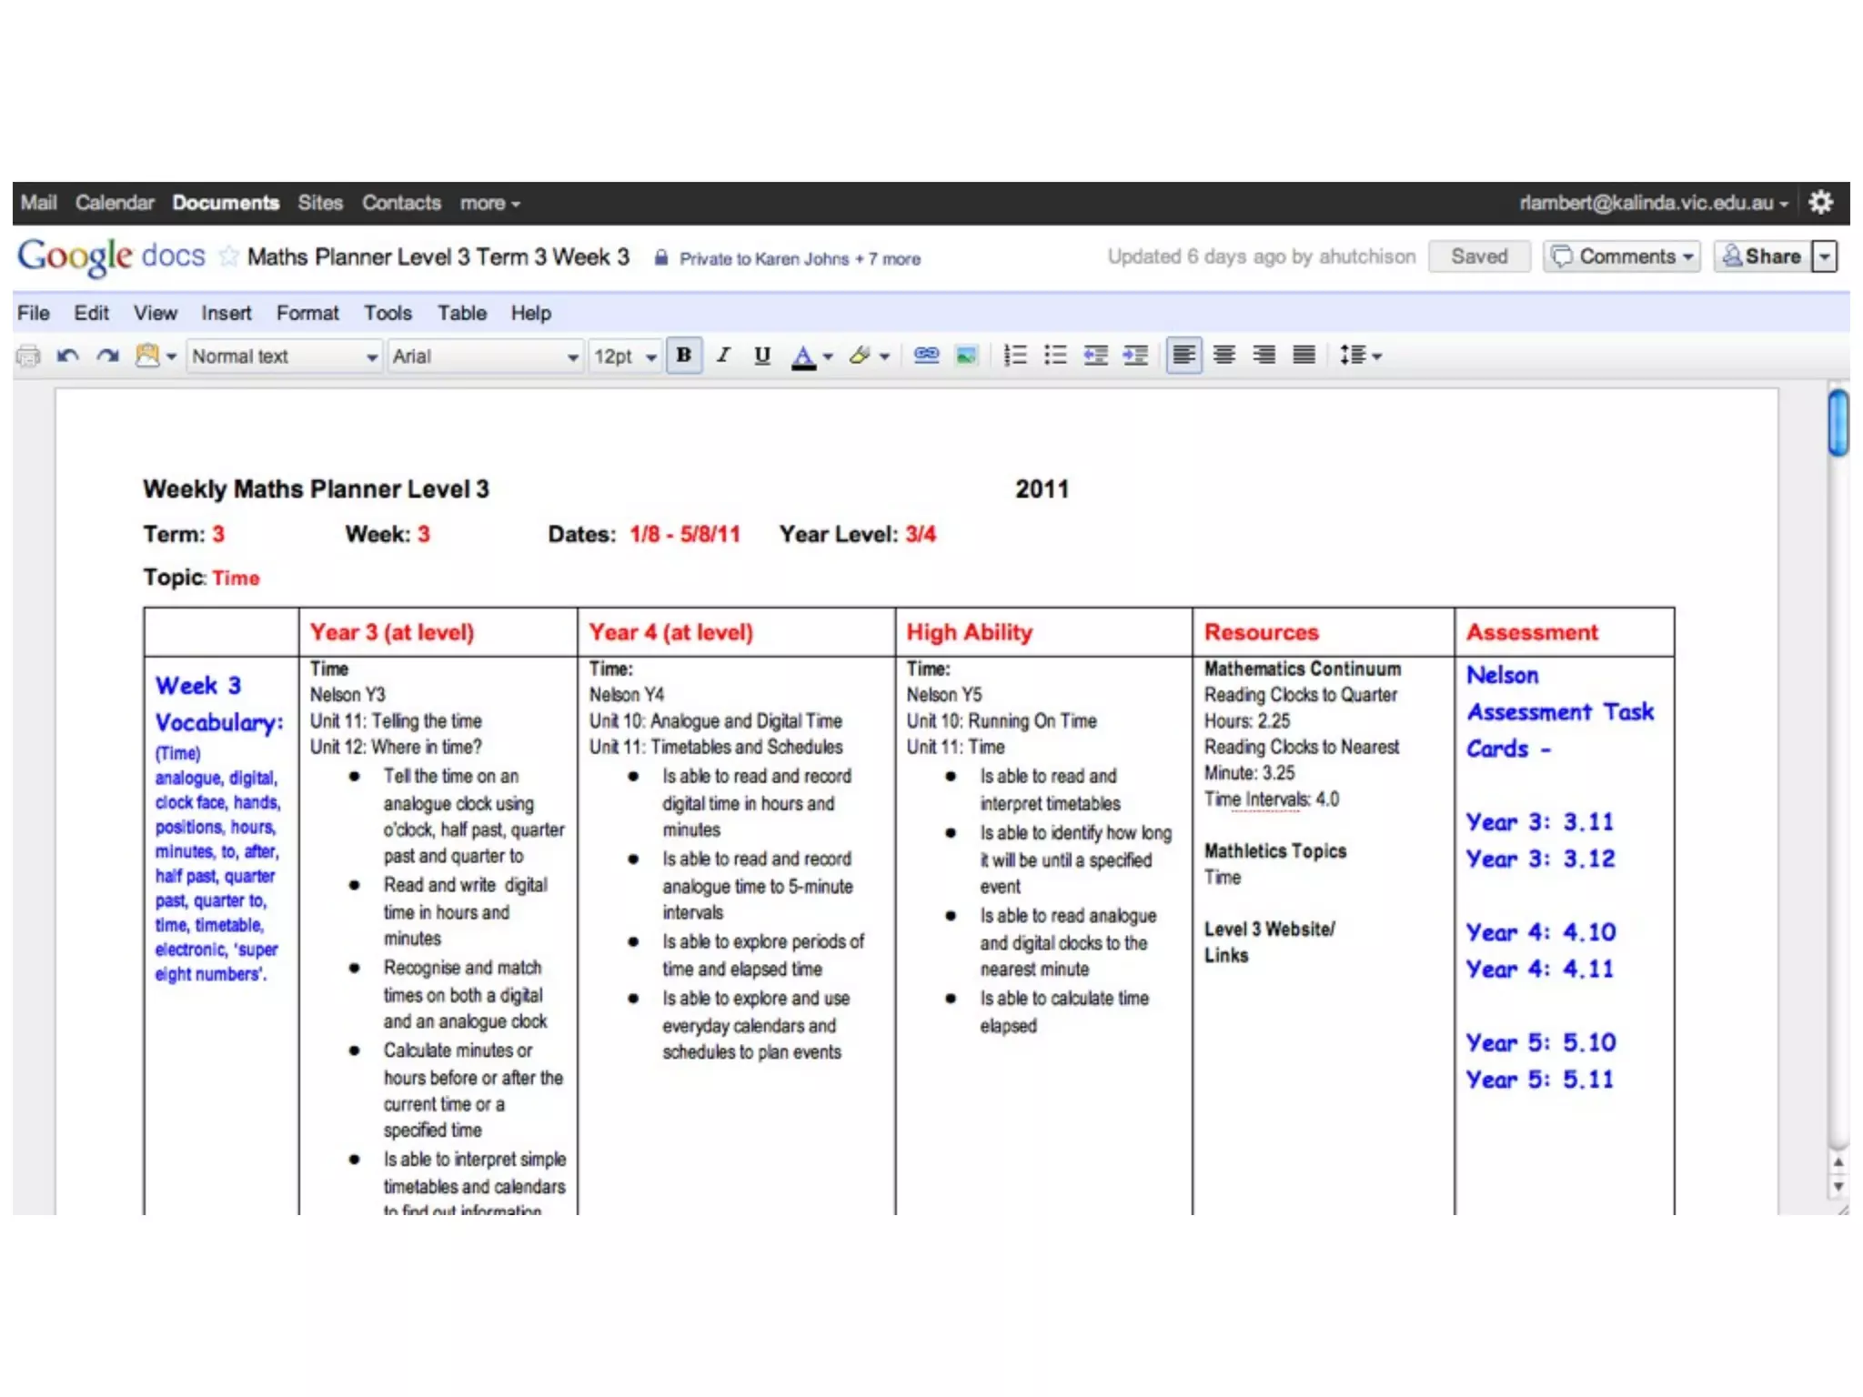The image size is (1863, 1397).
Task: Open the Normal text style dropdown
Action: pyautogui.click(x=284, y=356)
